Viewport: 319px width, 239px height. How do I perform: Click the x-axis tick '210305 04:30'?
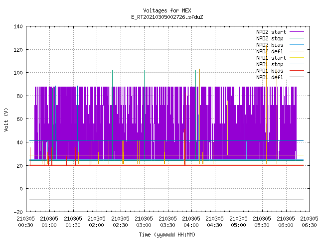point(214,222)
